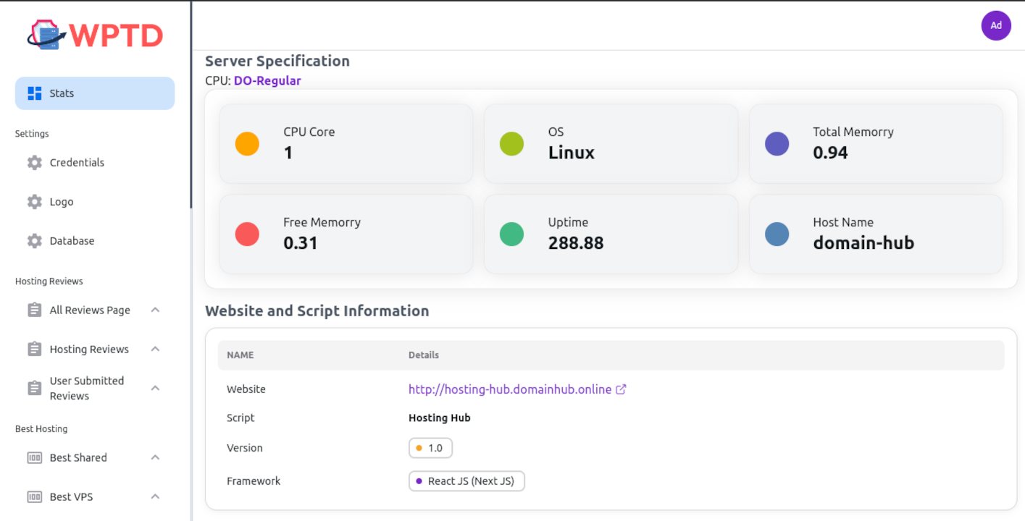Click the Best VPS server icon

point(35,497)
